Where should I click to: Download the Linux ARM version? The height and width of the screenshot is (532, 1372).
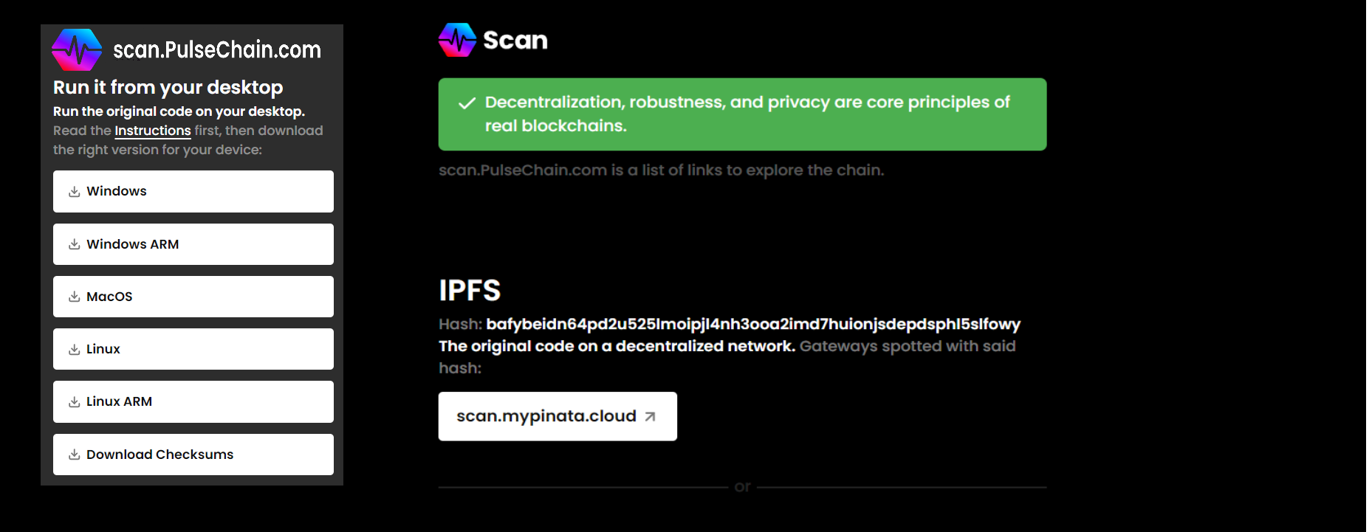(193, 401)
